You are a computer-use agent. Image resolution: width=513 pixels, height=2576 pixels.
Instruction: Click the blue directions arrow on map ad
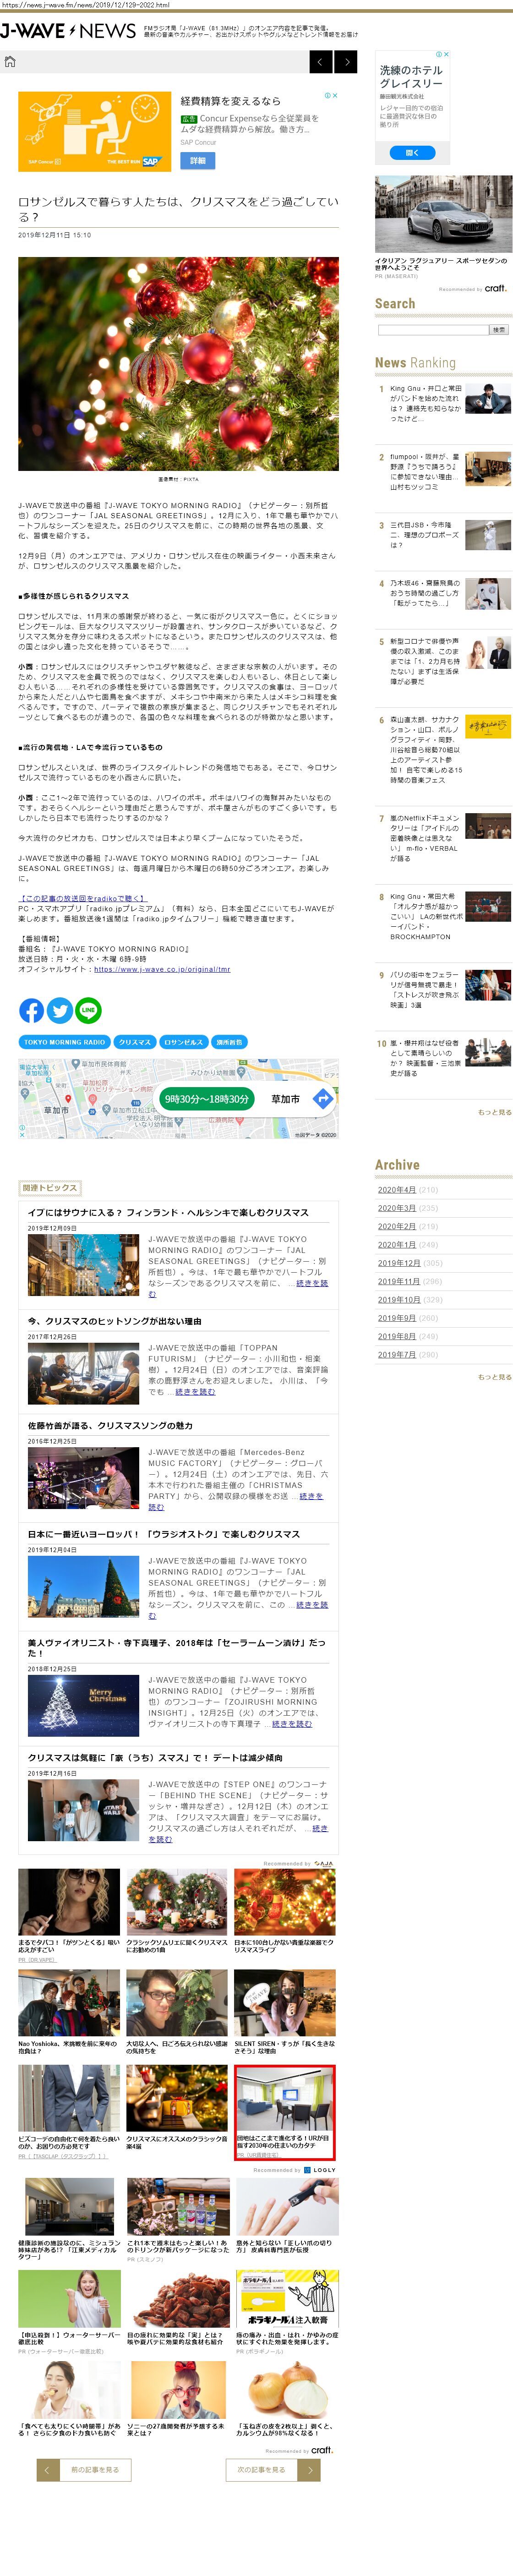(x=322, y=1099)
